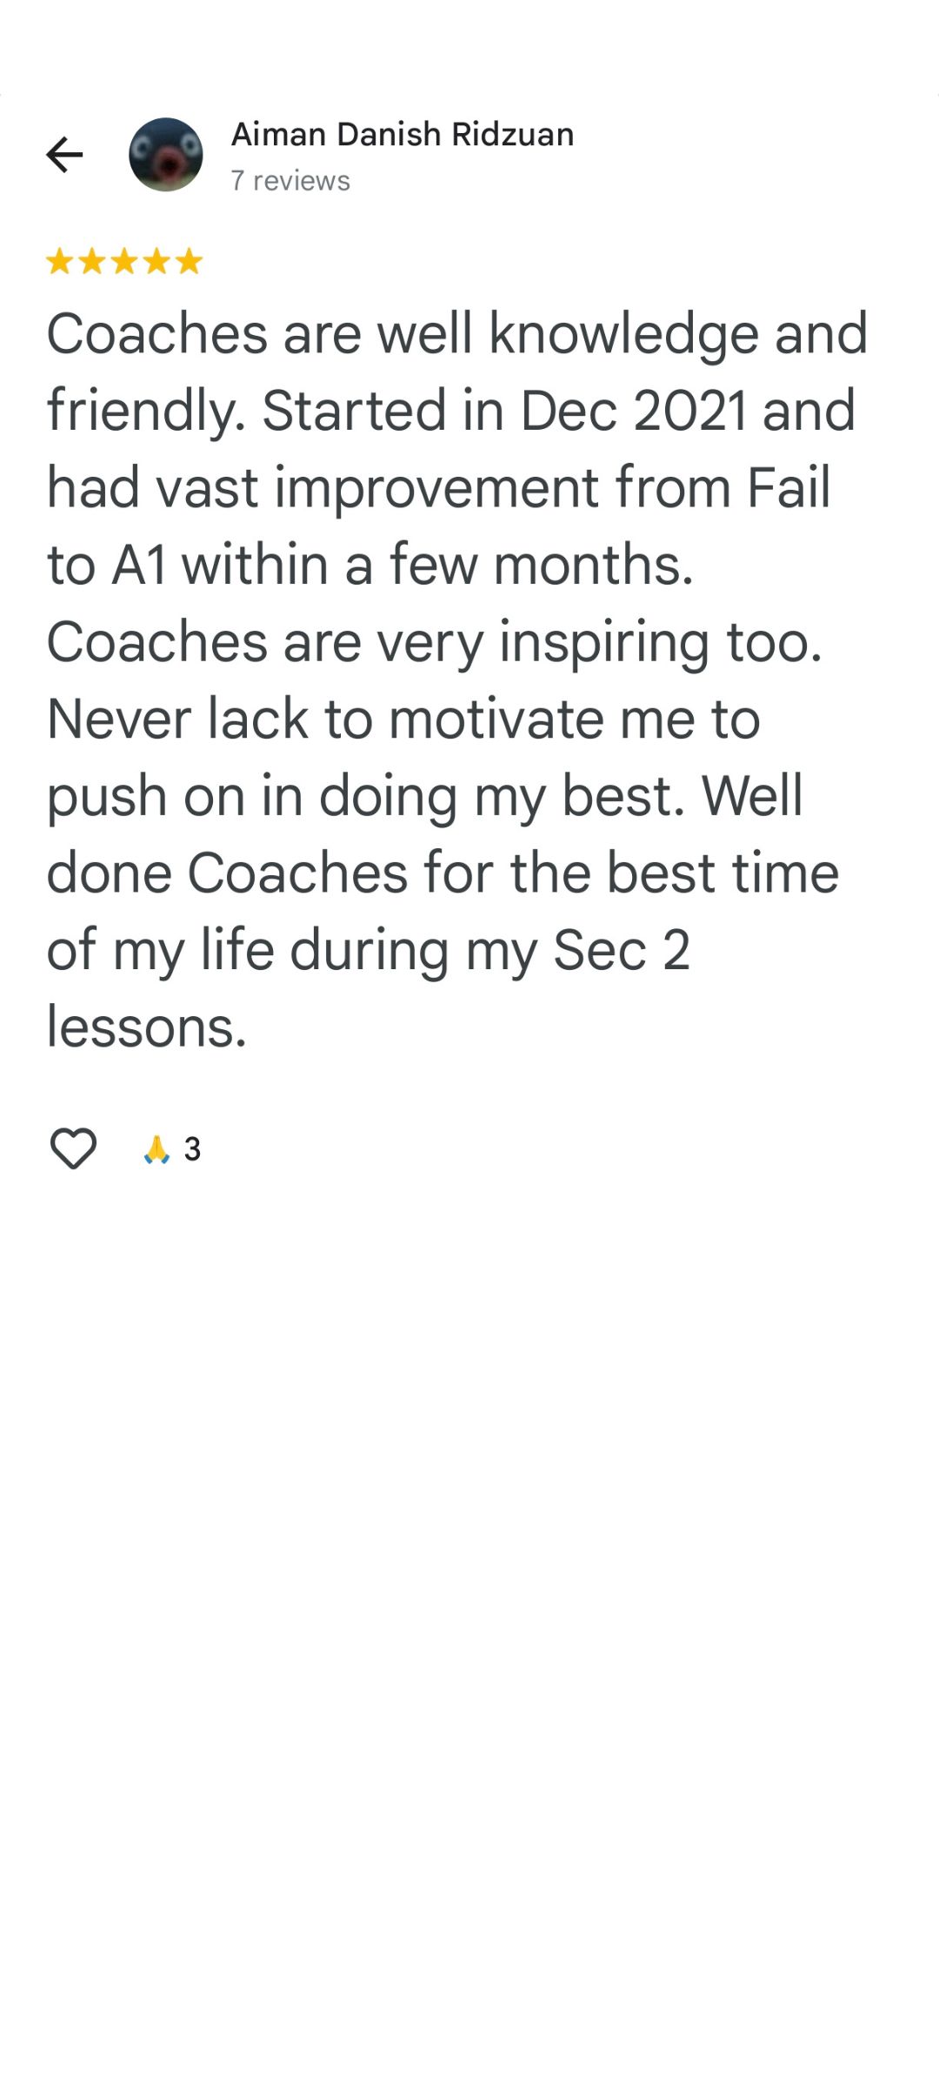Click the second yellow rating star
This screenshot has width=939, height=2088.
click(x=92, y=261)
